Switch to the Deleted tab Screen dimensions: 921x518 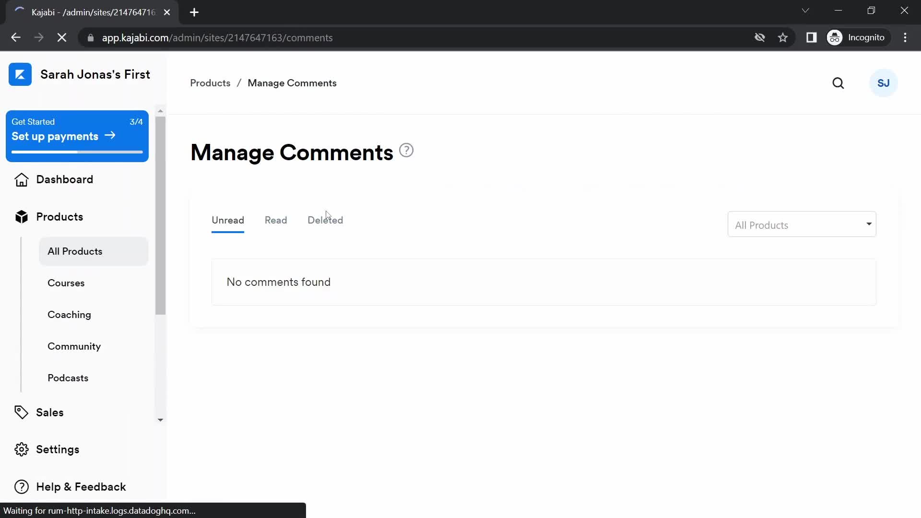click(325, 220)
